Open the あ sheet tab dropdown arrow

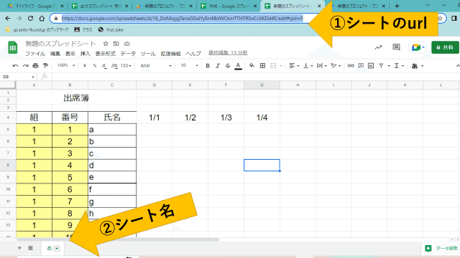pos(57,249)
